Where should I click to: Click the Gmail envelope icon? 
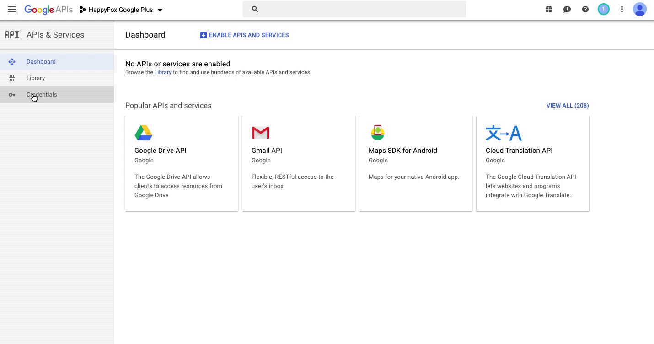[x=260, y=132]
